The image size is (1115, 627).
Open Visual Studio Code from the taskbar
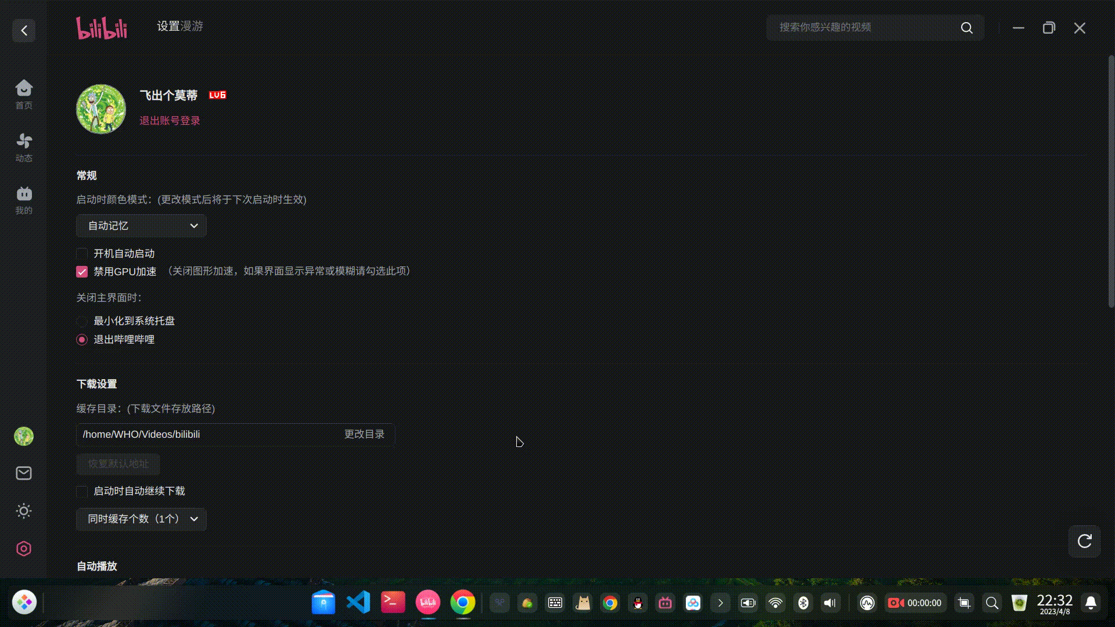(x=358, y=603)
